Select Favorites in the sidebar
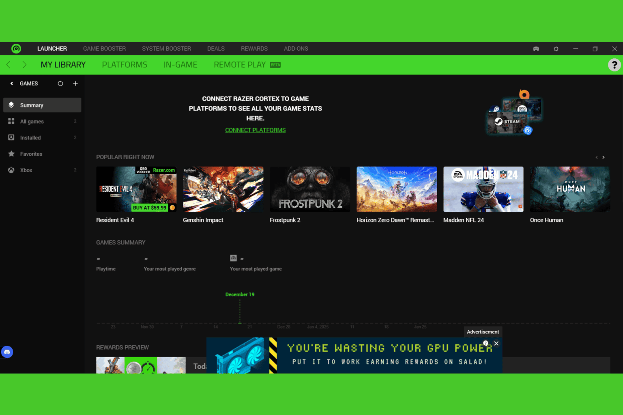The height and width of the screenshot is (415, 623). 42,154
